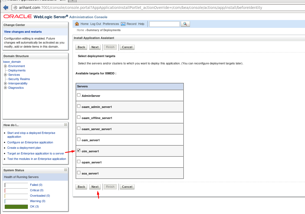Check the AdminServer checkbox

(x=79, y=95)
